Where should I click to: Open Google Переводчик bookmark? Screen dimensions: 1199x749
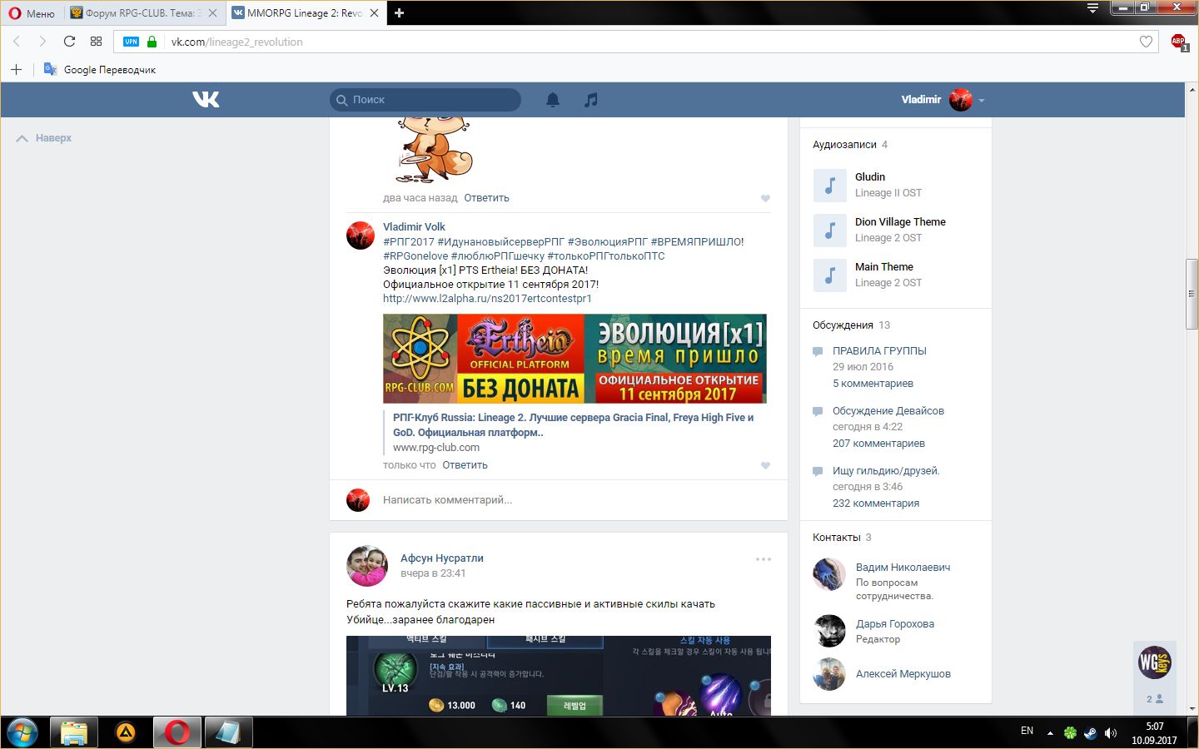pos(100,70)
